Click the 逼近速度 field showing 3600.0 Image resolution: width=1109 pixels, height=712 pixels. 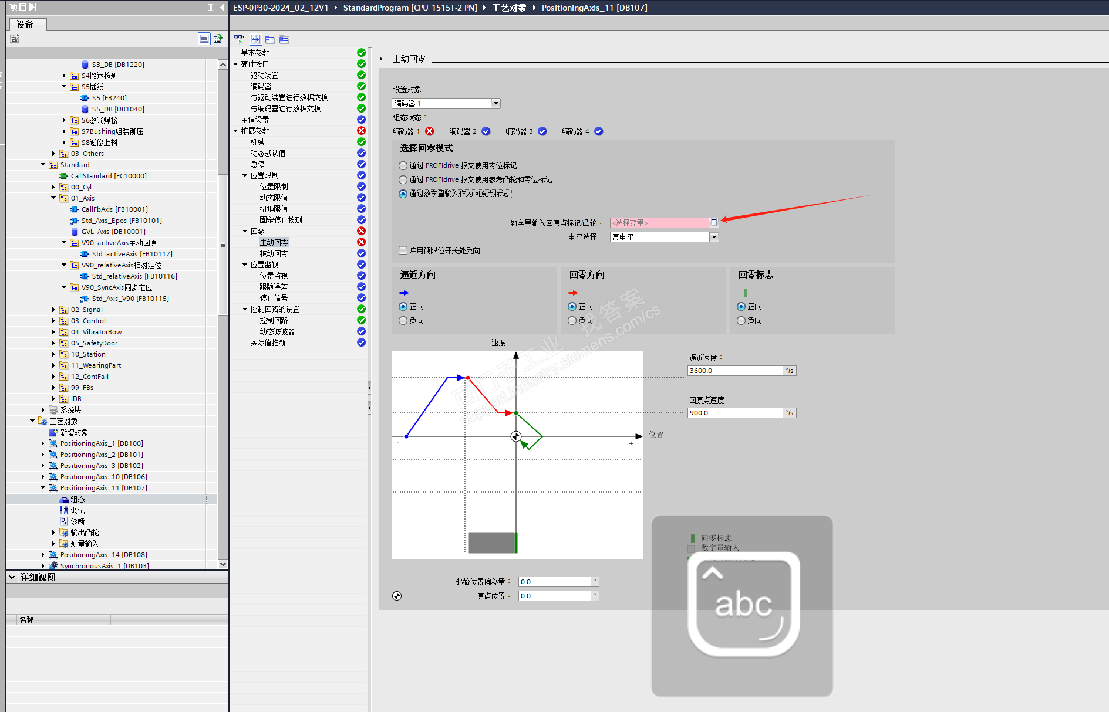coord(736,371)
